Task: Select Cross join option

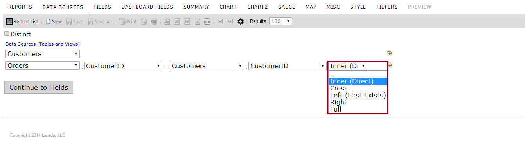Action: (358, 88)
